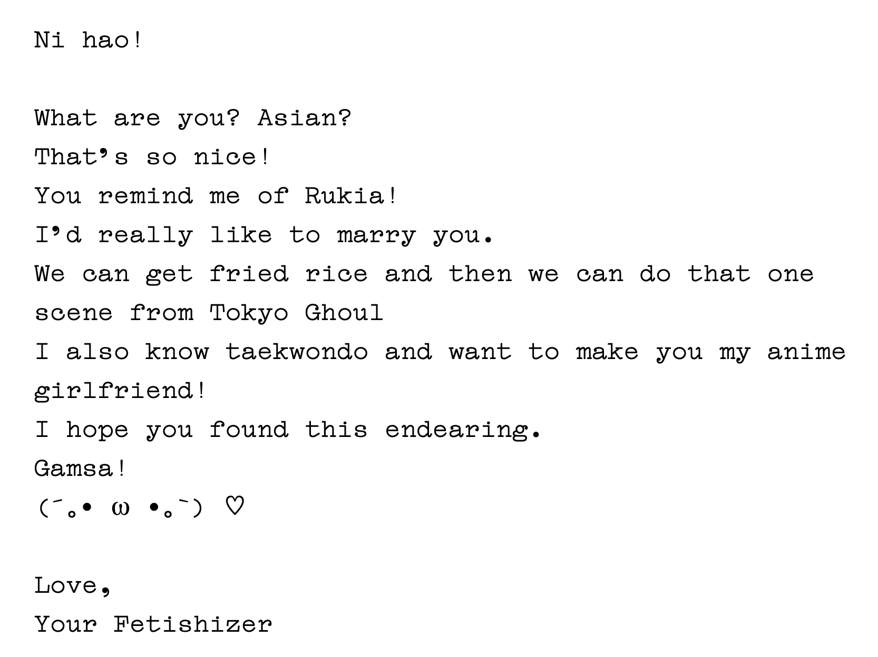The width and height of the screenshot is (878, 657).
Task: Click the "Ni hao!" greeting line
Action: pos(88,40)
